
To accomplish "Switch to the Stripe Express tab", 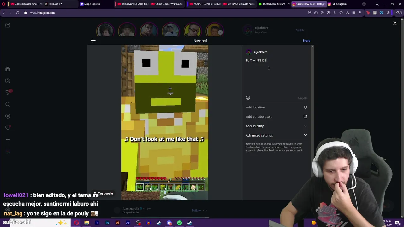I will [x=96, y=4].
